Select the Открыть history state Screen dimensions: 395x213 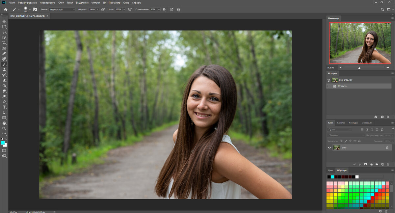[359, 86]
